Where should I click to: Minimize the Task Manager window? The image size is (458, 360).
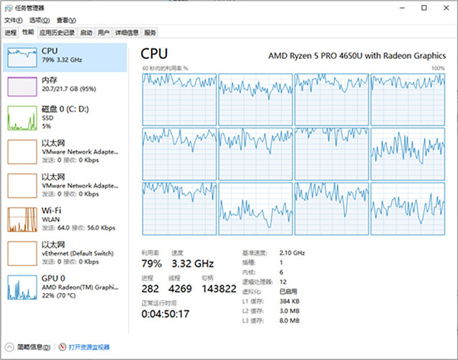403,8
